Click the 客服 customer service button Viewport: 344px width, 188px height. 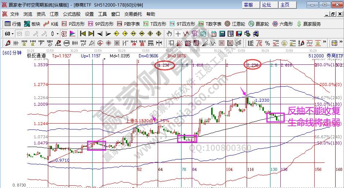point(248,5)
